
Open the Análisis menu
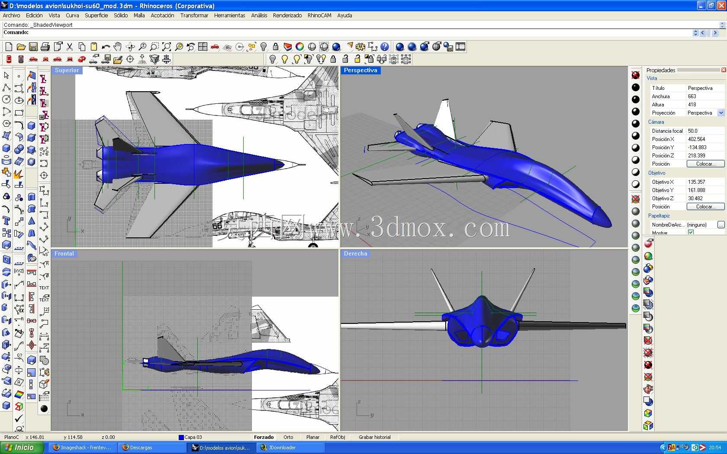(259, 15)
